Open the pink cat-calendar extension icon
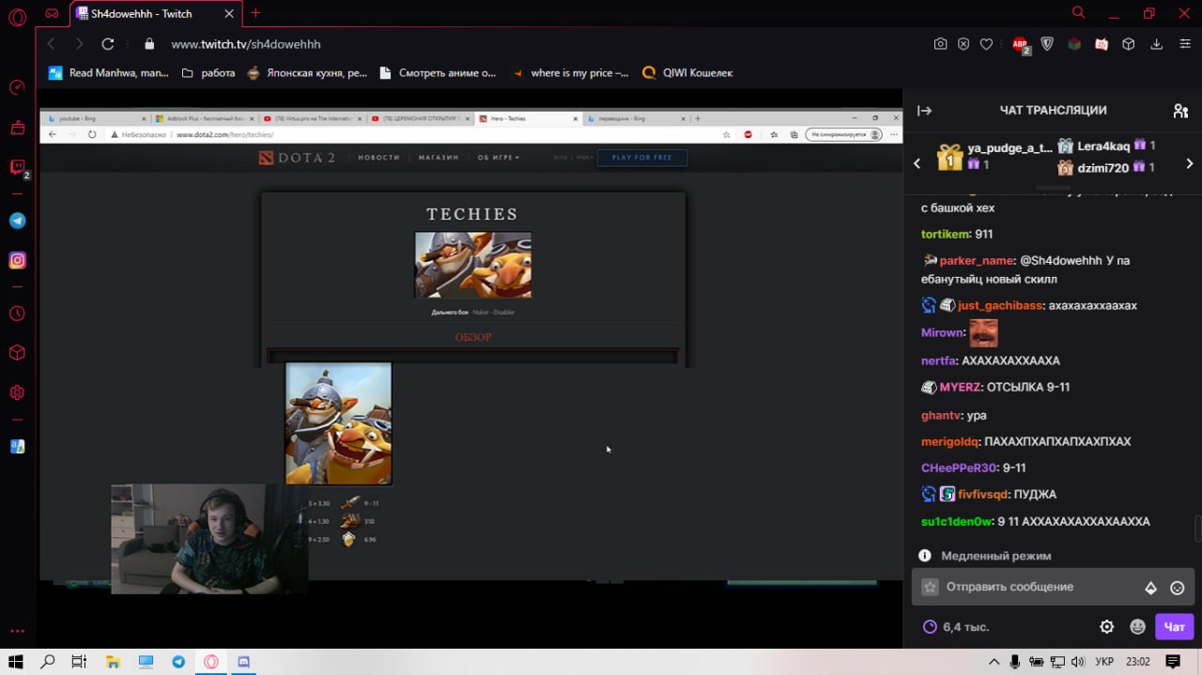 click(1102, 44)
